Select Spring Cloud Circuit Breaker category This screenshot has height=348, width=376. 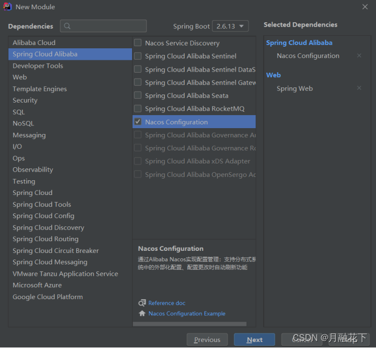70,251
